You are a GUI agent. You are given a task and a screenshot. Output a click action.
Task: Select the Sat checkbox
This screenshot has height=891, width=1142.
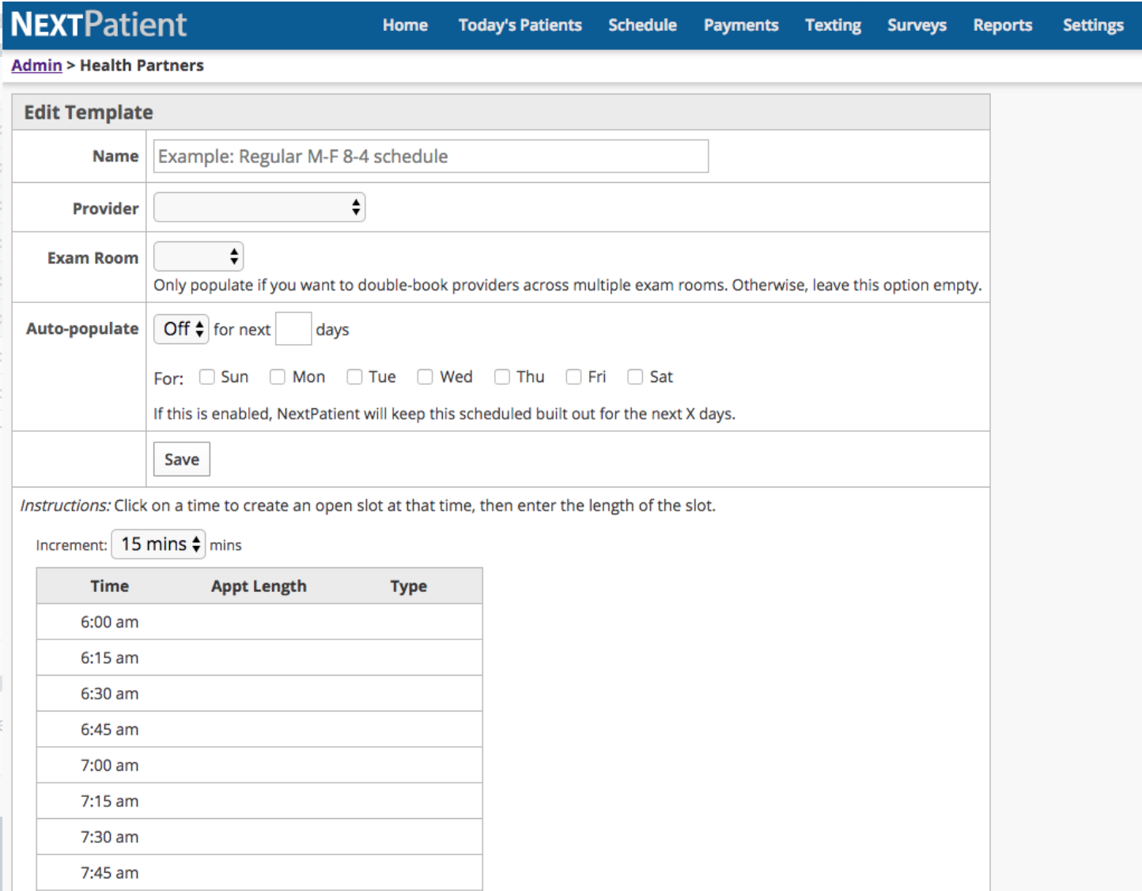click(636, 377)
